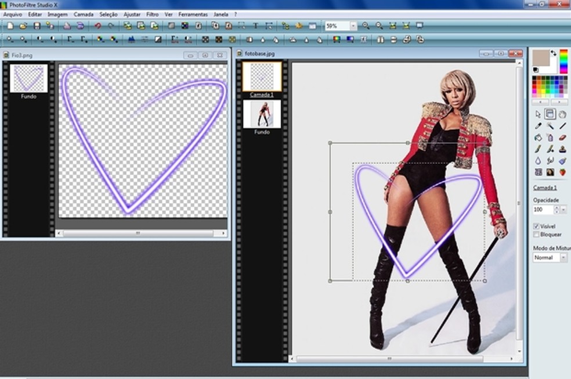571x379 pixels.
Task: Open the Editar menu
Action: [x=35, y=14]
